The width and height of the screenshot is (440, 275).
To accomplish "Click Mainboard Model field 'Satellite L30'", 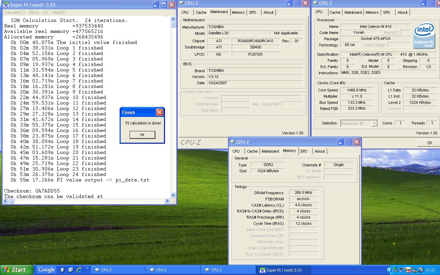I will point(238,33).
